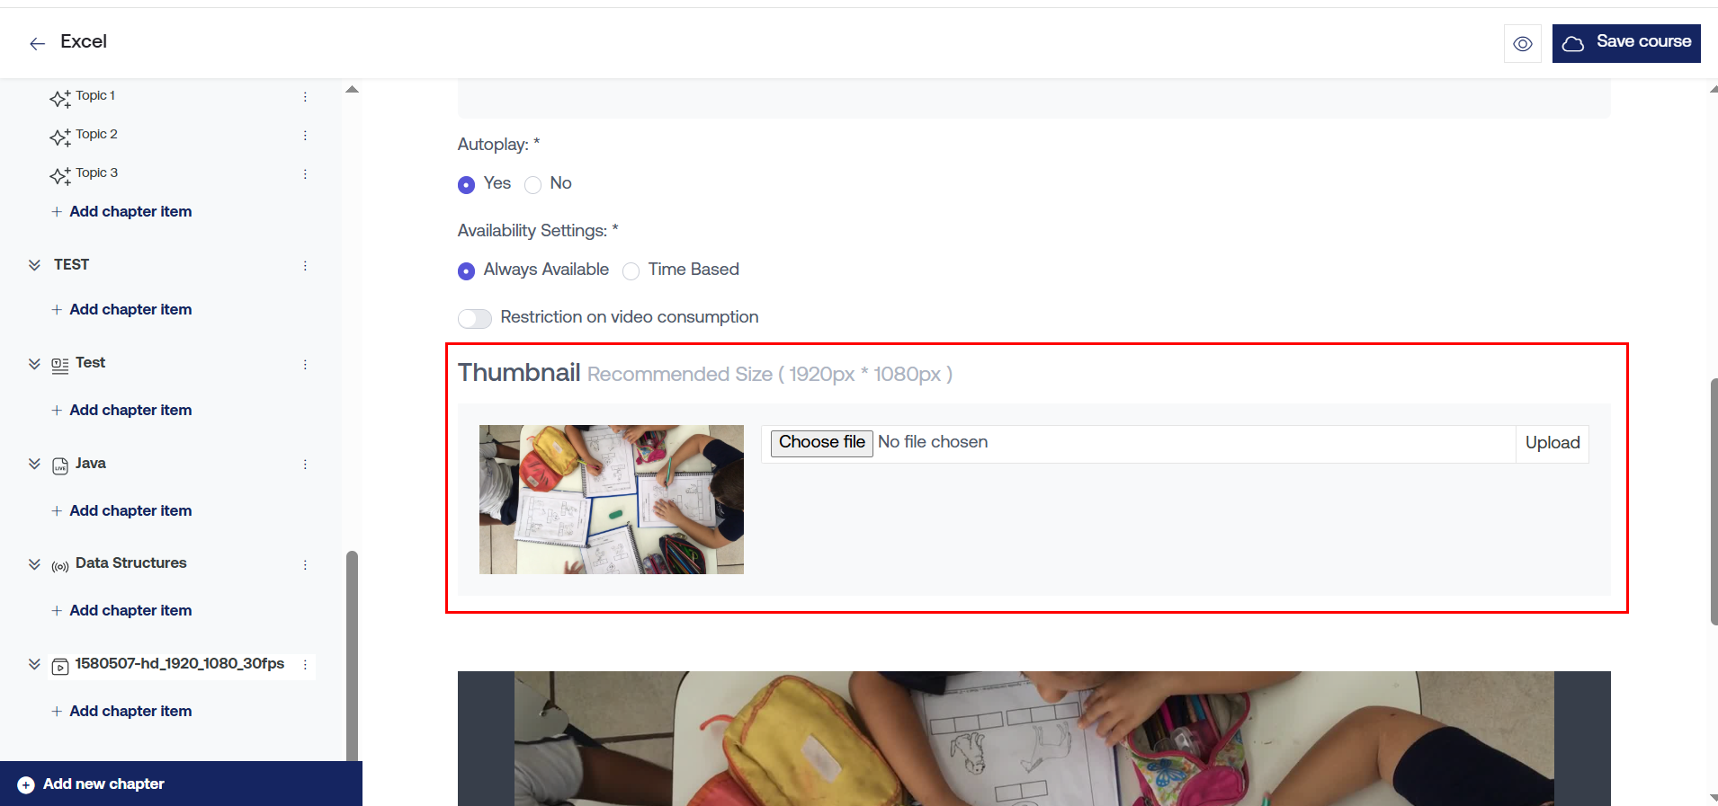Open Topic 3 in sidebar

(96, 173)
